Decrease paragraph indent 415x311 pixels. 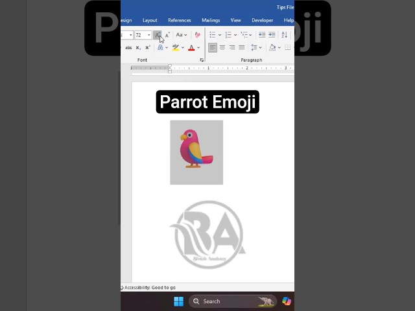pos(262,35)
